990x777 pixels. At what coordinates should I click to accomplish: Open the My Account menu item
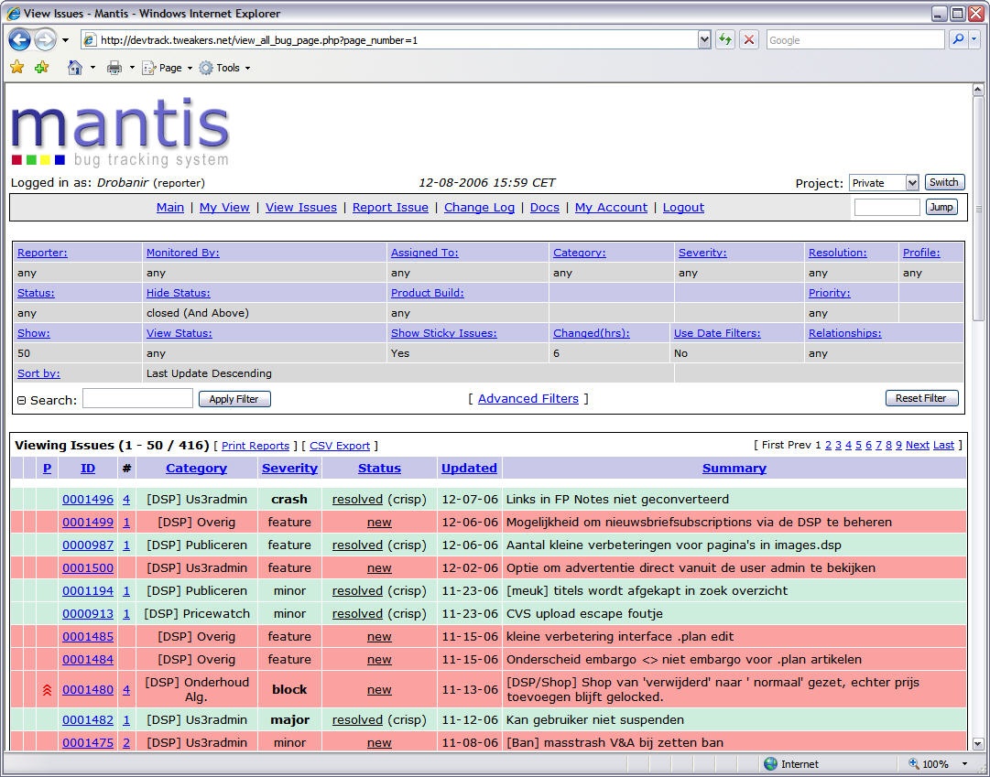(611, 207)
